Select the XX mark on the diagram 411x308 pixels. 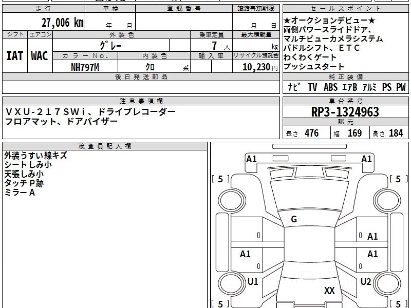[x=329, y=291]
